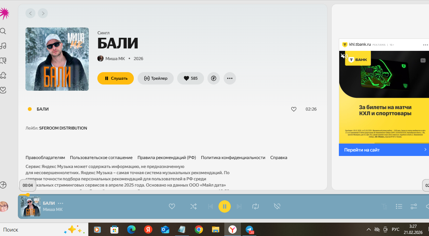Open Миша МК in the player bar
Viewport: 429px width, 236px height.
point(53,210)
